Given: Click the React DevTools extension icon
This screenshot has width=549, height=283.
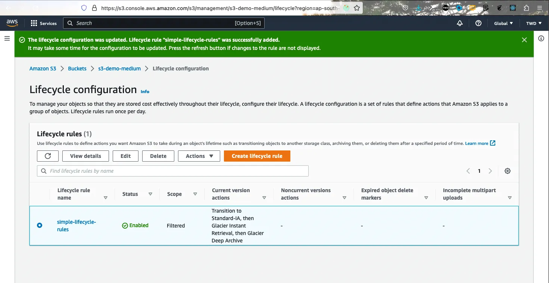Looking at the screenshot, I should [x=513, y=8].
